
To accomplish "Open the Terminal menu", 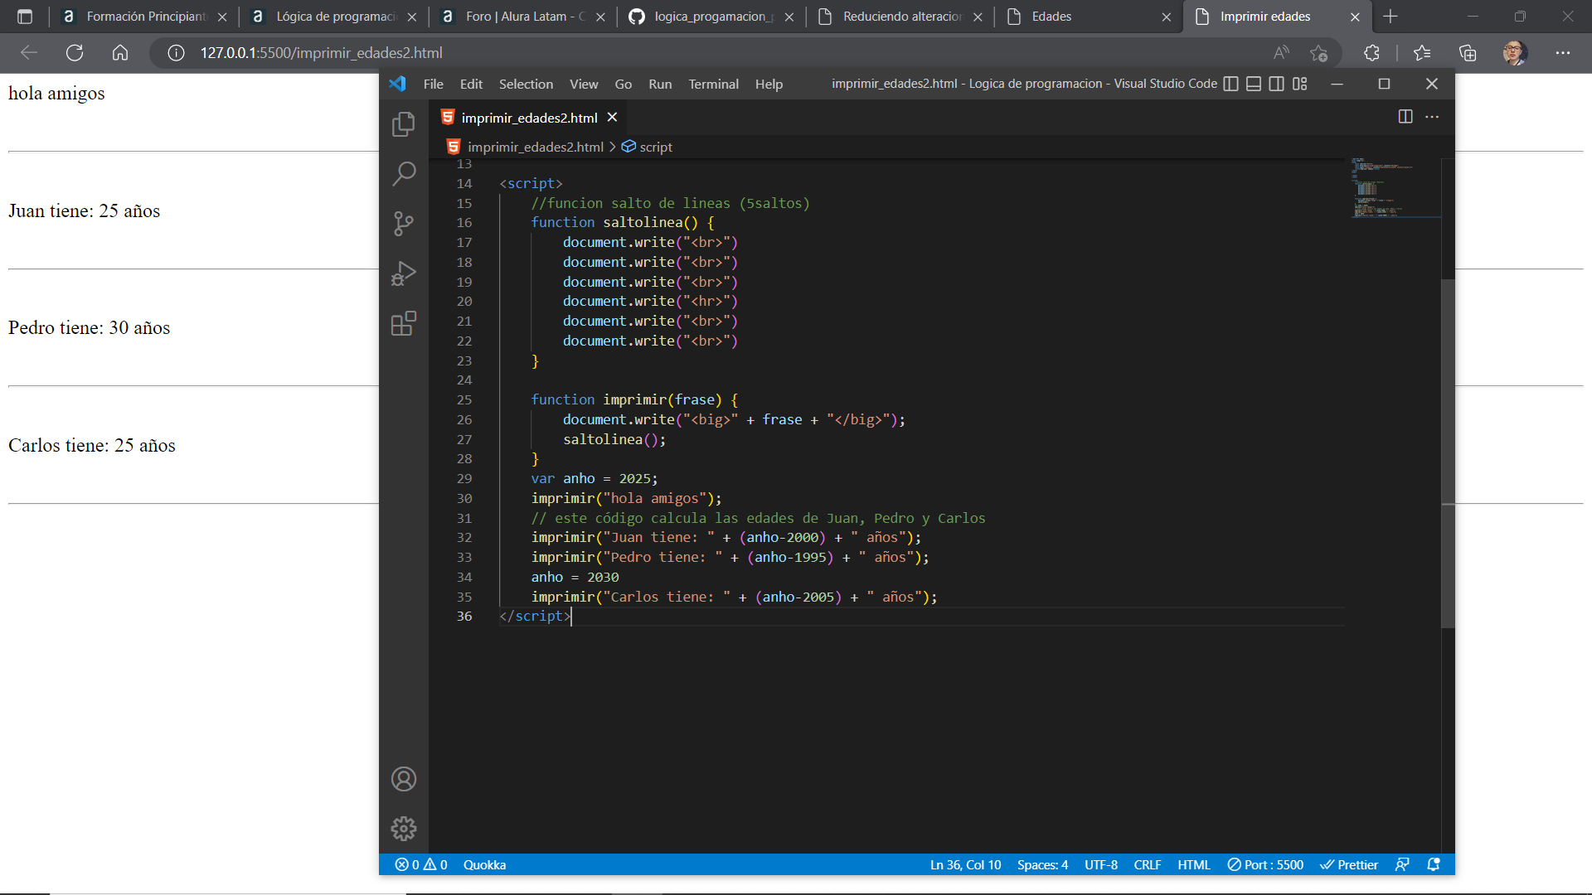I will click(713, 84).
